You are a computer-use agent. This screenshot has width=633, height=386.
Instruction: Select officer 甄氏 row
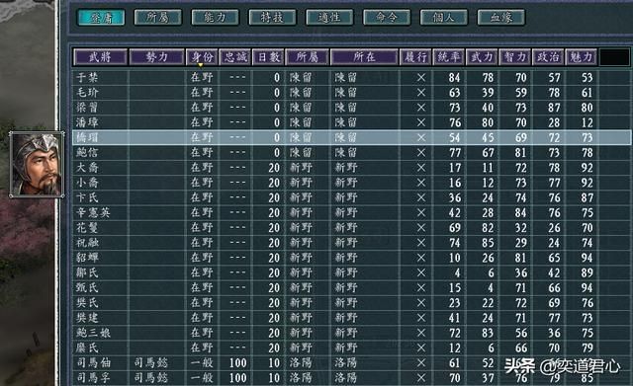351,287
